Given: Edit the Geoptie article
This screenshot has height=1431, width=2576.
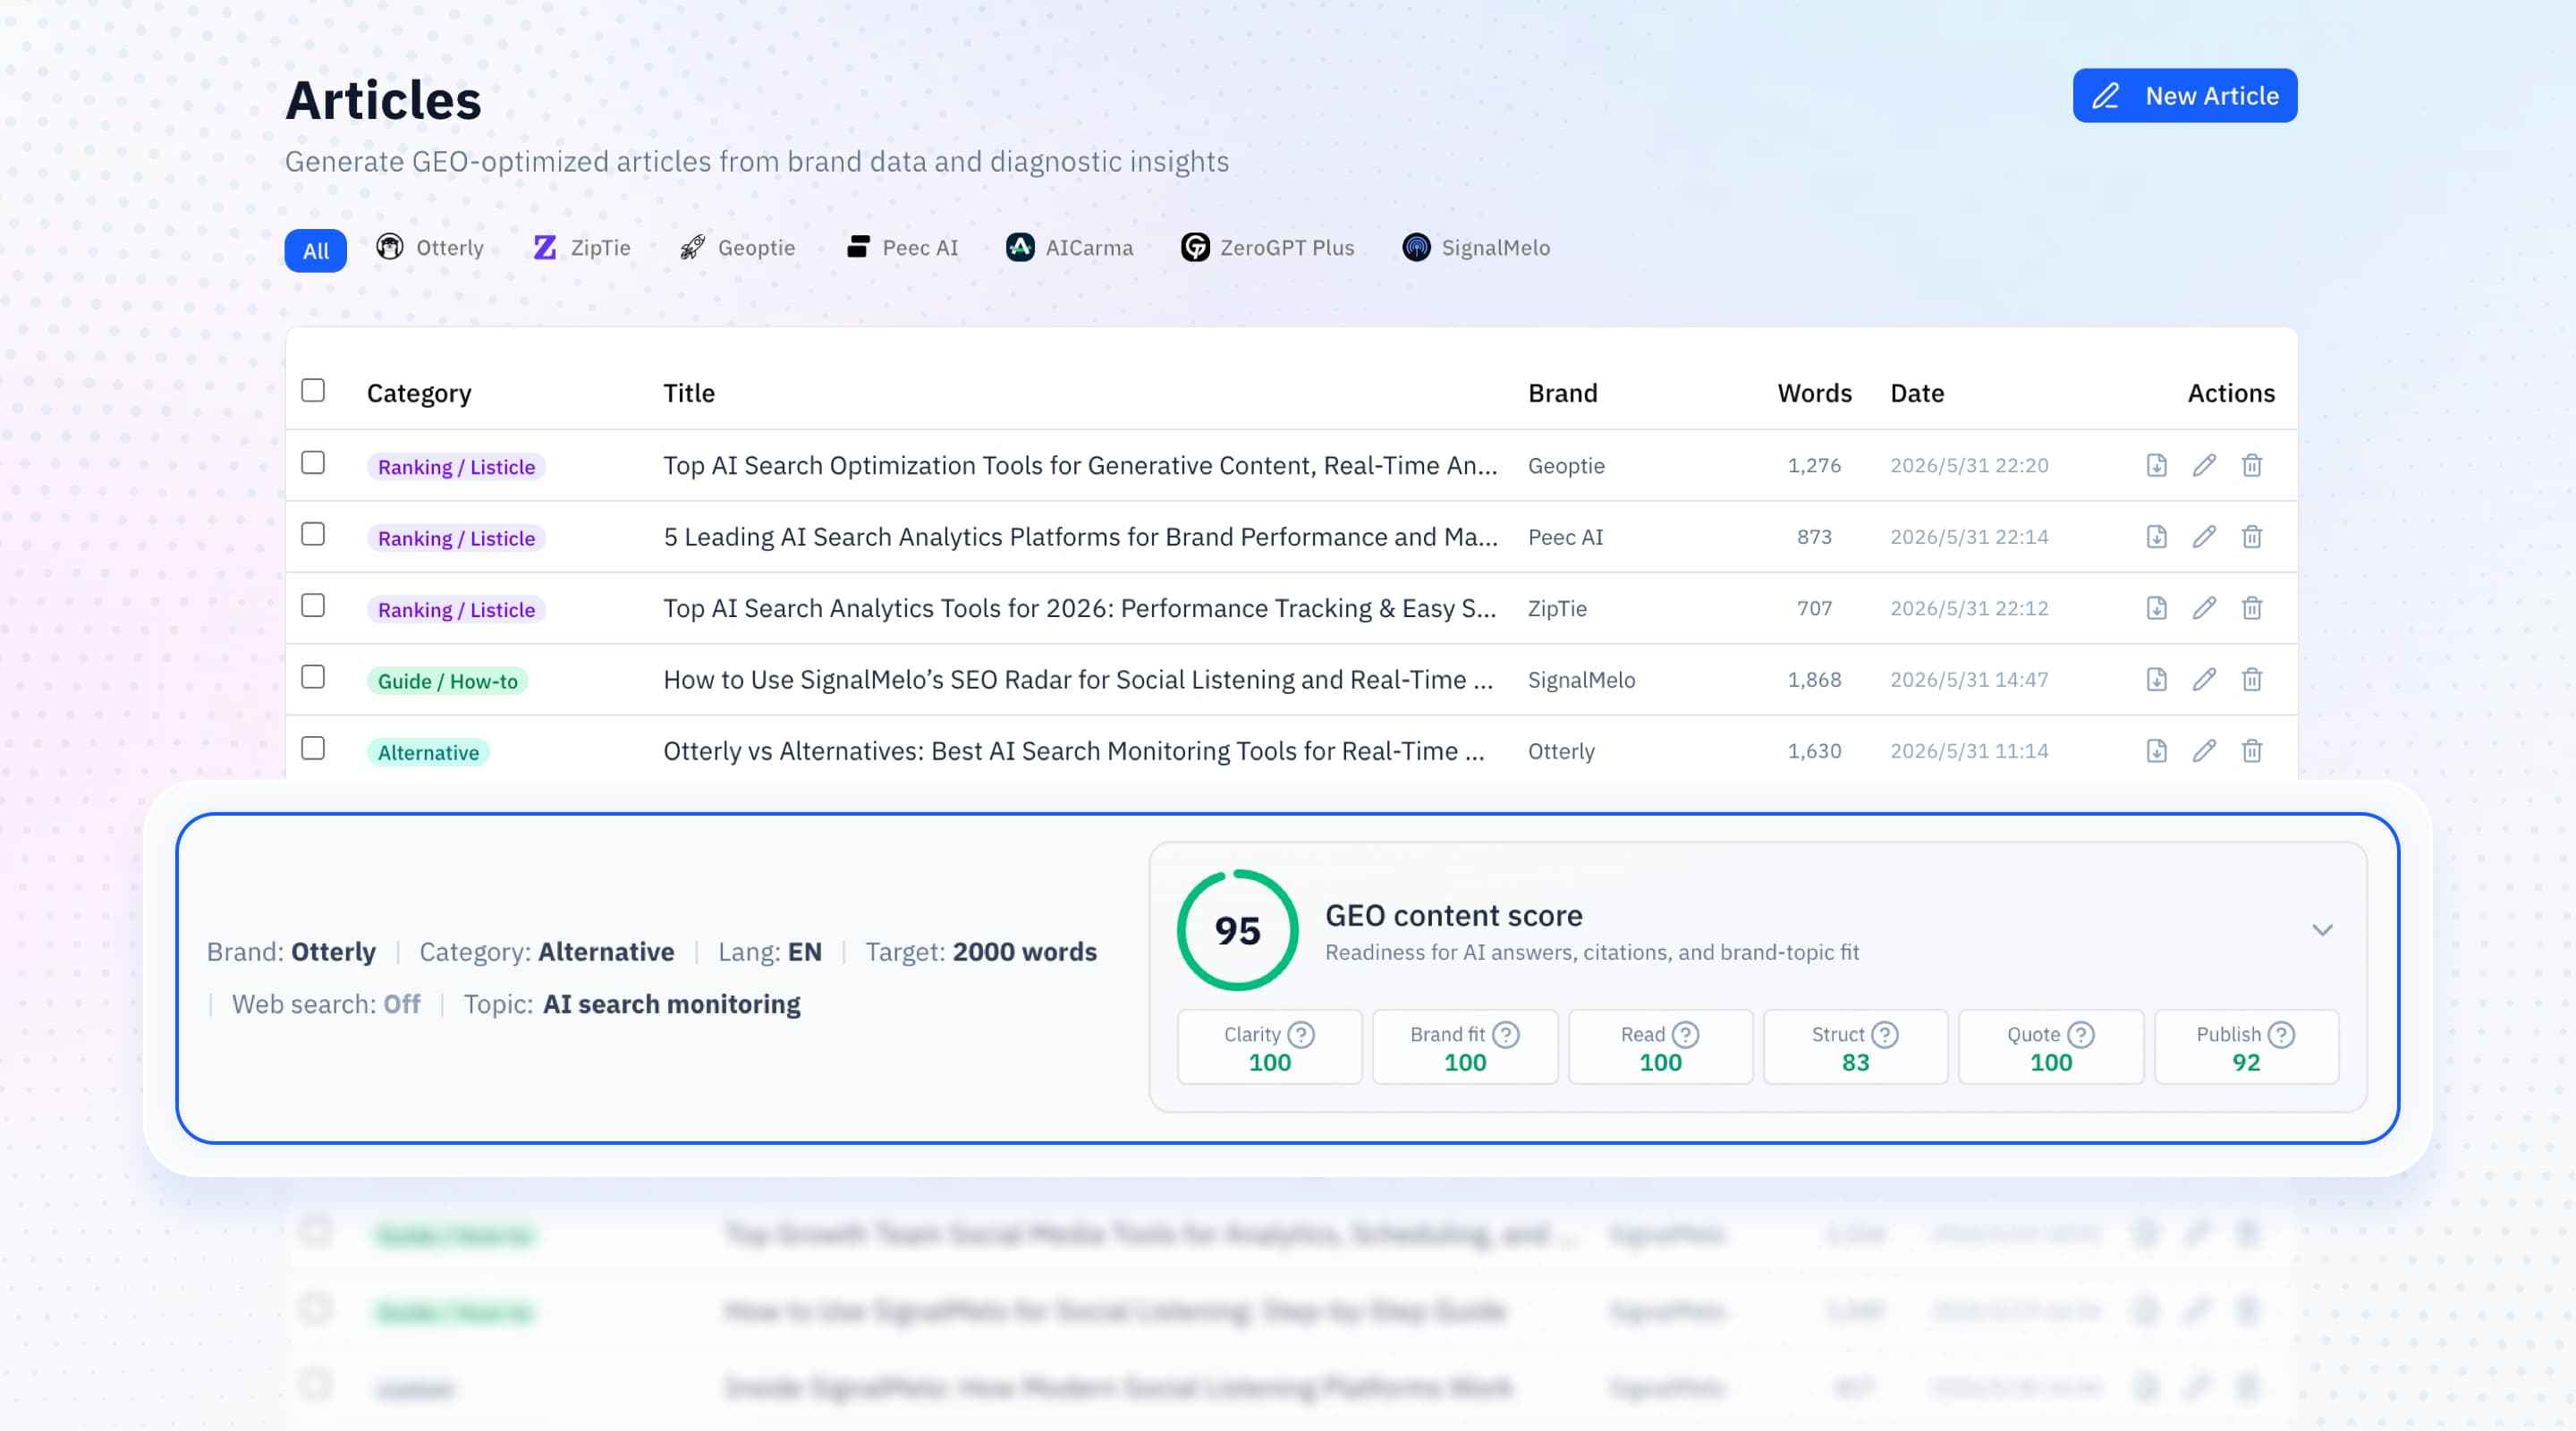Looking at the screenshot, I should click(2204, 465).
